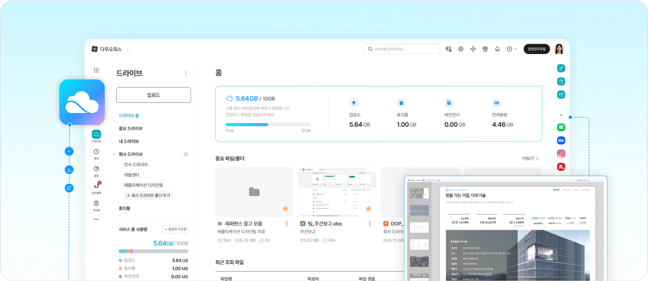This screenshot has height=281, width=648.
Task: Show more apps via three-dot rail icon
Action: tap(96, 219)
